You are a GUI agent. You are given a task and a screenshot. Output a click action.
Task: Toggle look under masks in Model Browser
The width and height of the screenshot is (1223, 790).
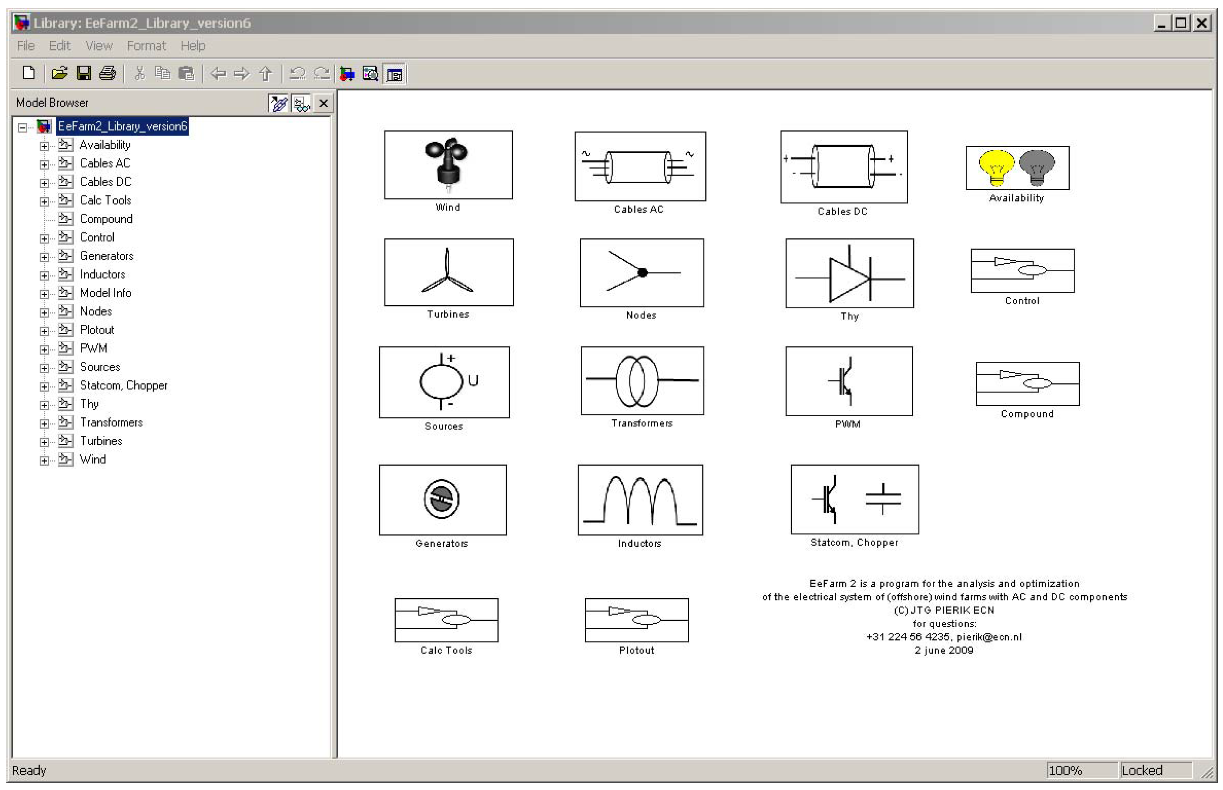pos(301,104)
